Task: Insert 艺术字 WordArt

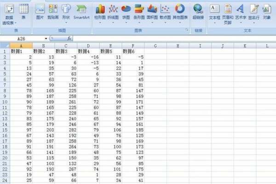Action: [x=241, y=14]
